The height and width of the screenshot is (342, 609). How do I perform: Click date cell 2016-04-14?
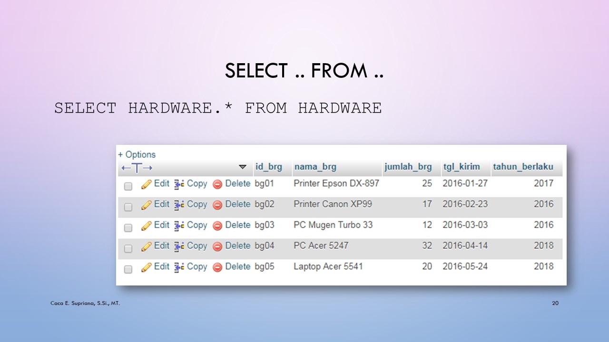(465, 246)
